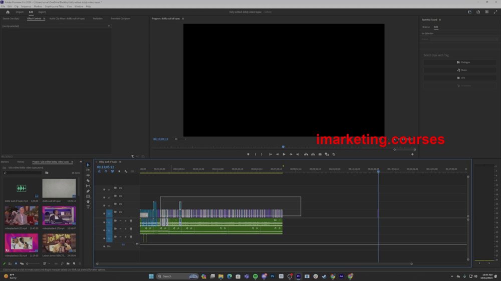This screenshot has width=501, height=281.
Task: Play the sequence in the Program monitor
Action: pyautogui.click(x=284, y=154)
